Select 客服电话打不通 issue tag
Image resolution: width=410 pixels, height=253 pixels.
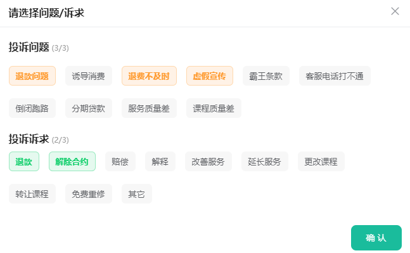click(x=335, y=76)
